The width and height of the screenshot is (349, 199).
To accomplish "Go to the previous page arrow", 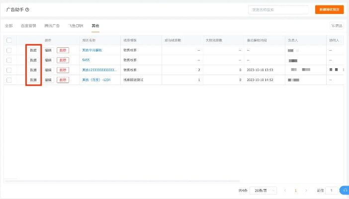I will tap(285, 191).
